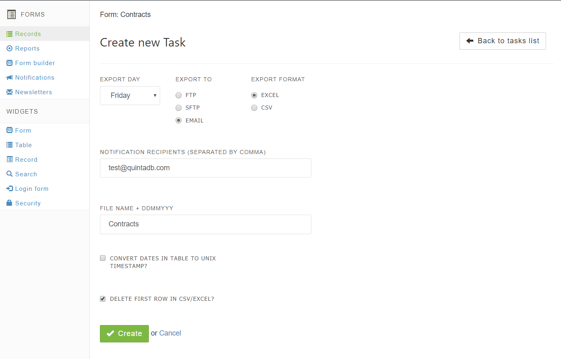Click the Login form arrow icon

[x=9, y=189]
